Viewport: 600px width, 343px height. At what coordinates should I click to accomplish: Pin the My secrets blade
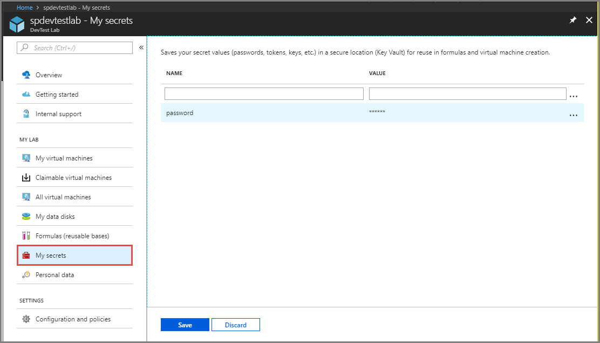(573, 20)
